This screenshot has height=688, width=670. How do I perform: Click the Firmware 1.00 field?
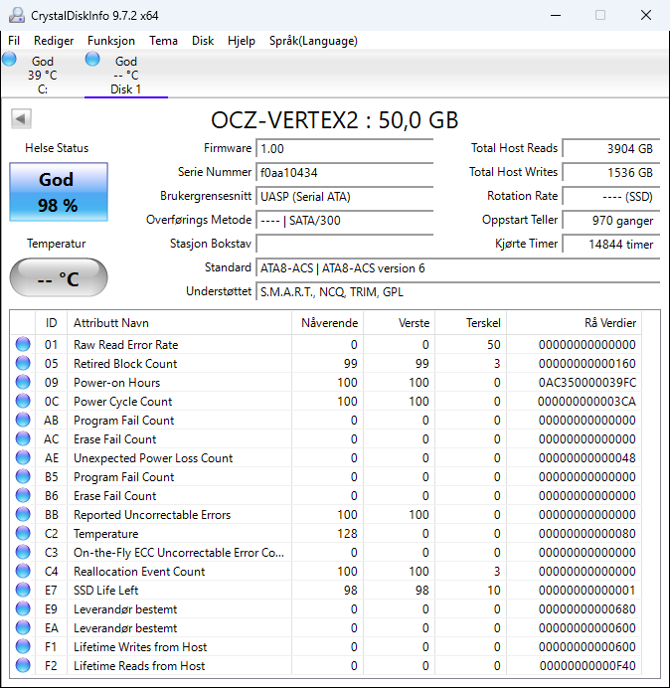click(x=344, y=149)
